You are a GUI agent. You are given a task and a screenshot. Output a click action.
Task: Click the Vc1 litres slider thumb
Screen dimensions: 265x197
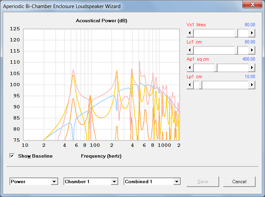[x=236, y=33]
